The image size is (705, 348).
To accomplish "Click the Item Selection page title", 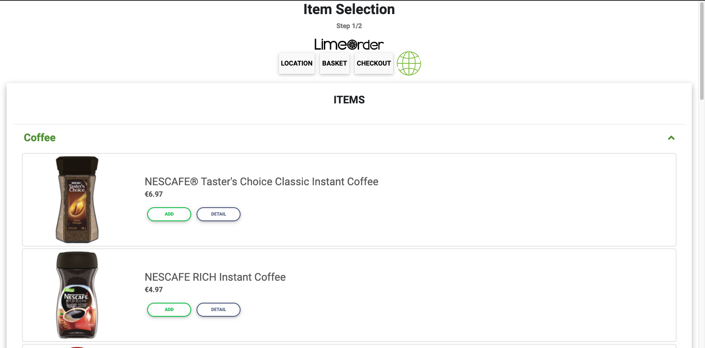I will point(349,9).
